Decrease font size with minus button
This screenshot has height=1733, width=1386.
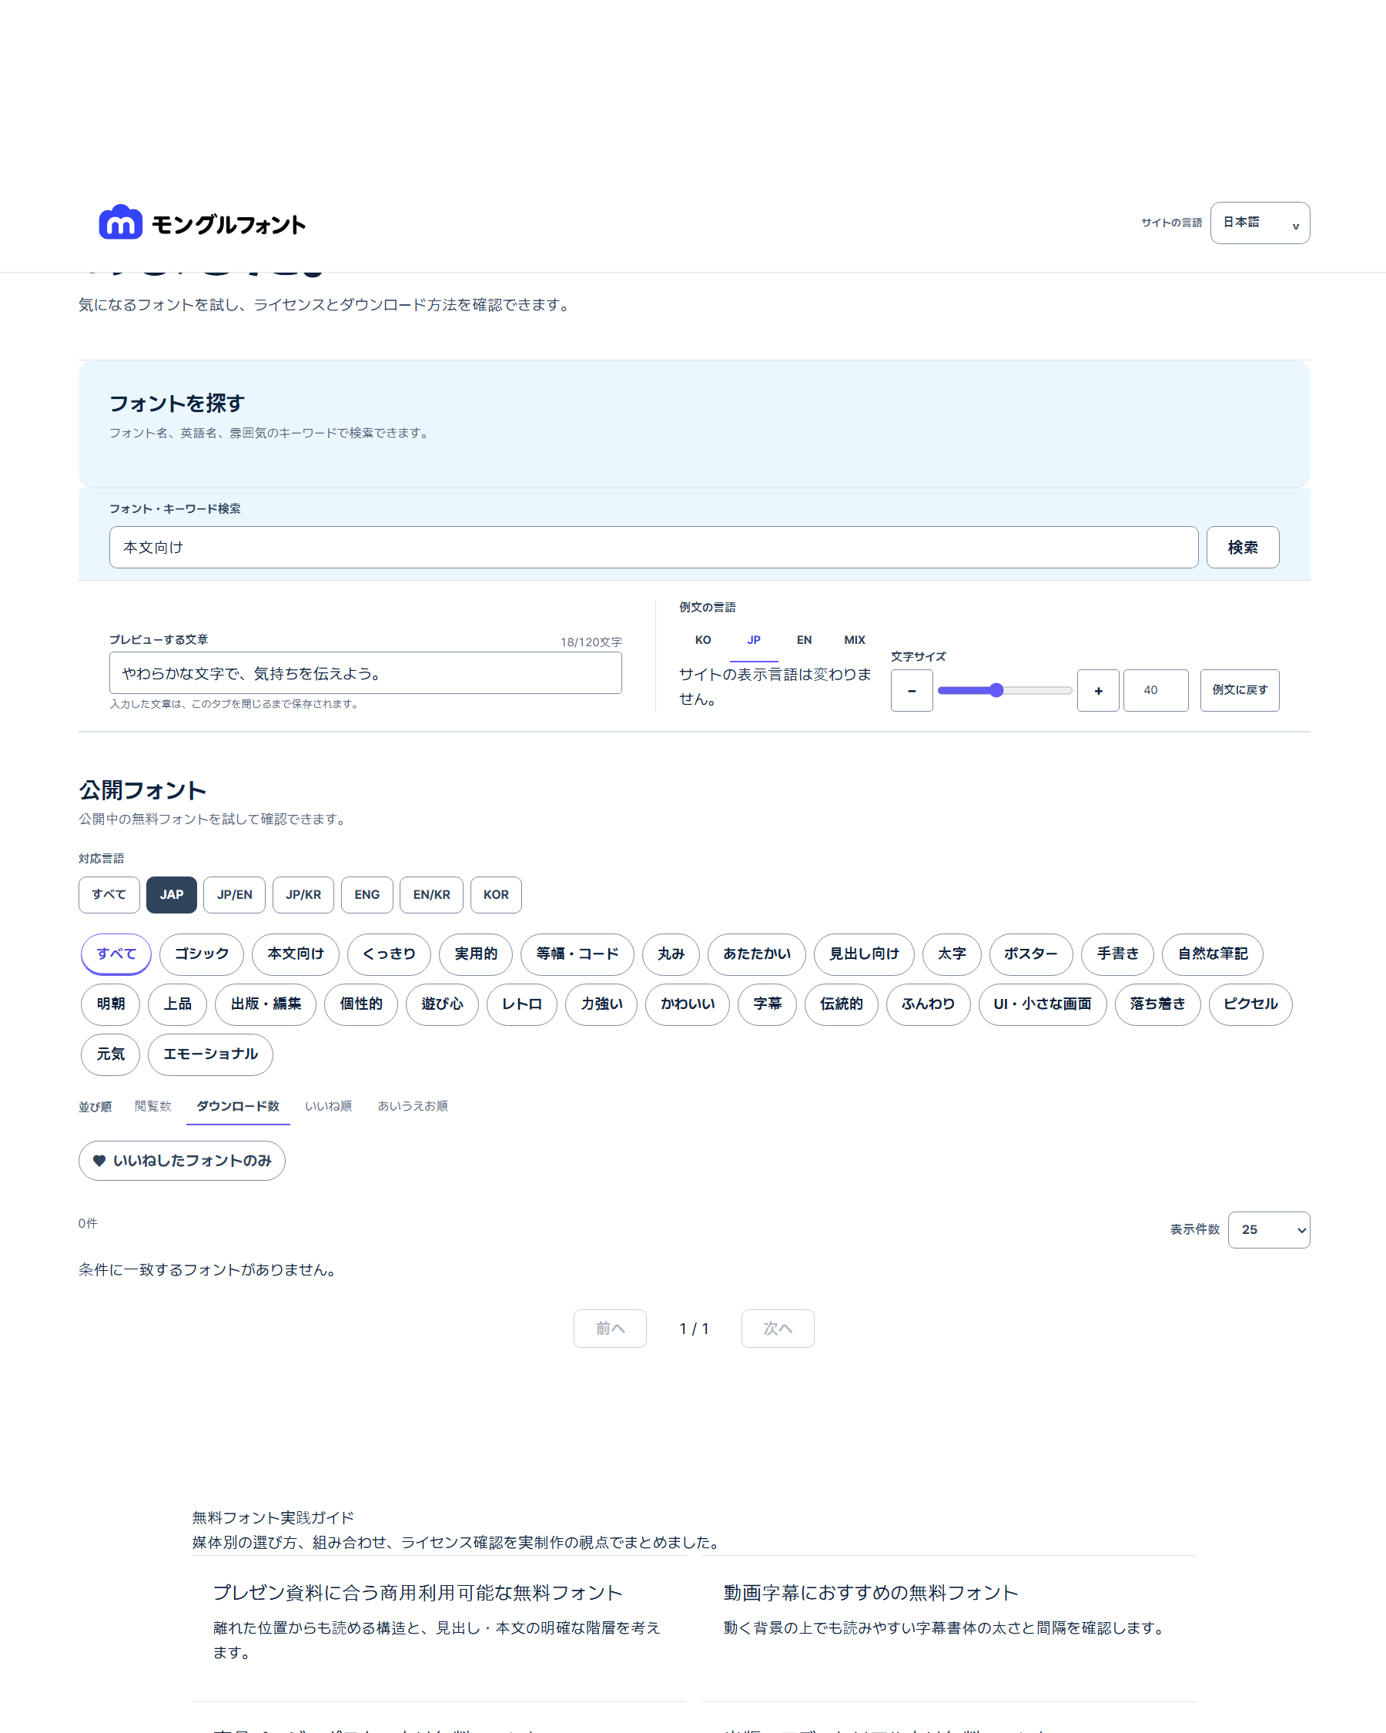click(x=911, y=690)
